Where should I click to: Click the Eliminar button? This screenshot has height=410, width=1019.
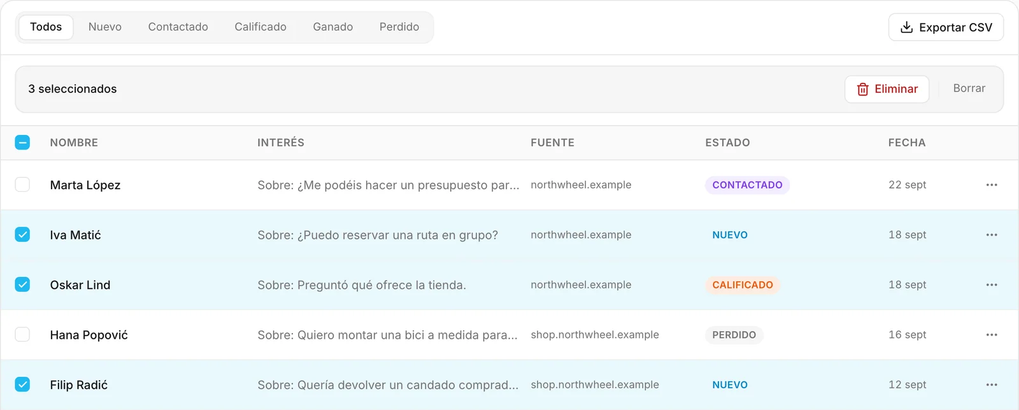[887, 89]
